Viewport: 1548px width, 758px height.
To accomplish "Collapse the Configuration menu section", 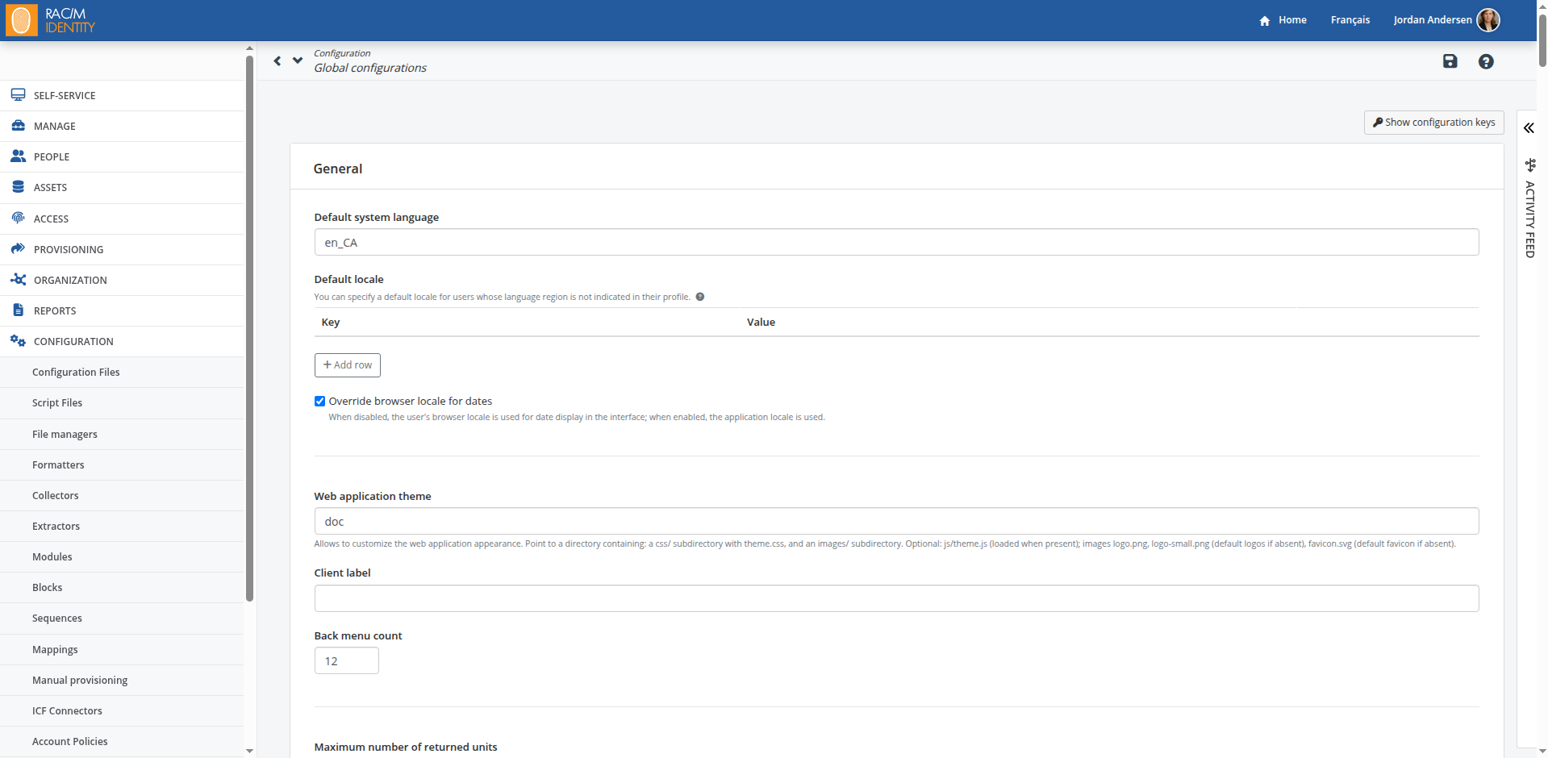I will coord(73,341).
